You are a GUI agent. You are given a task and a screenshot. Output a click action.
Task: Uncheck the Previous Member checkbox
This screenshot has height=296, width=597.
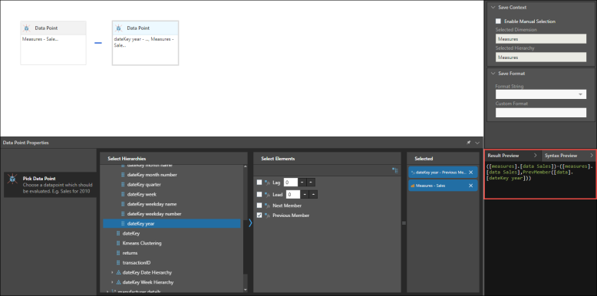[259, 215]
